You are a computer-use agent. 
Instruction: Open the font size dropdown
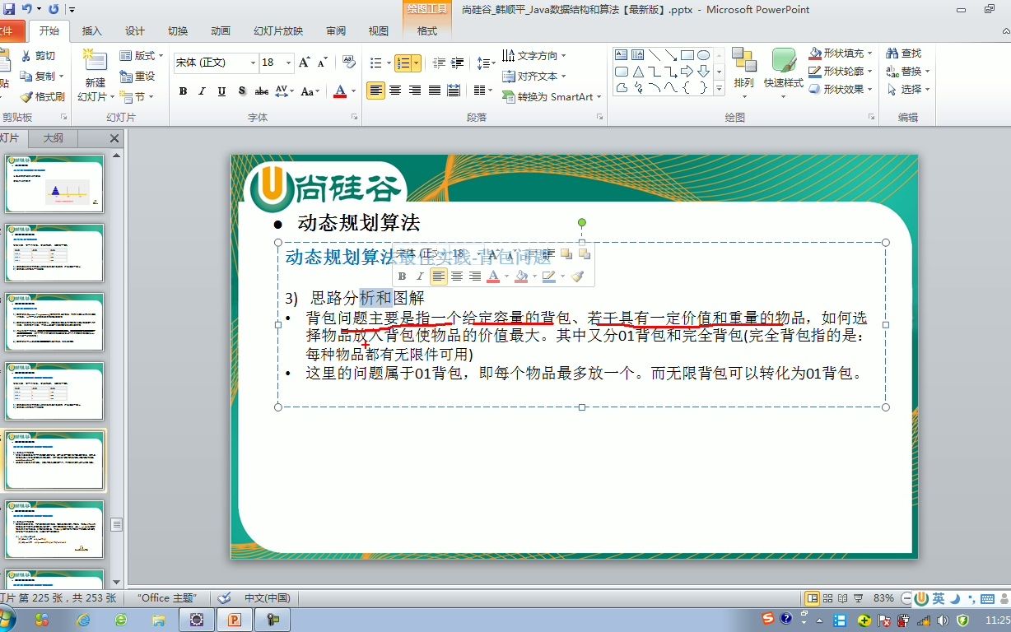click(x=289, y=63)
